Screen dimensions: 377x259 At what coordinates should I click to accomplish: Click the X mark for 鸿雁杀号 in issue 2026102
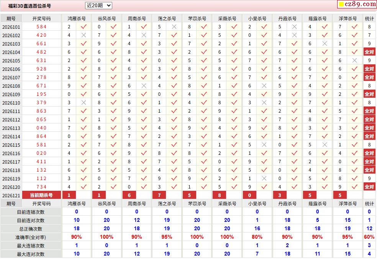pyautogui.click(x=84, y=35)
